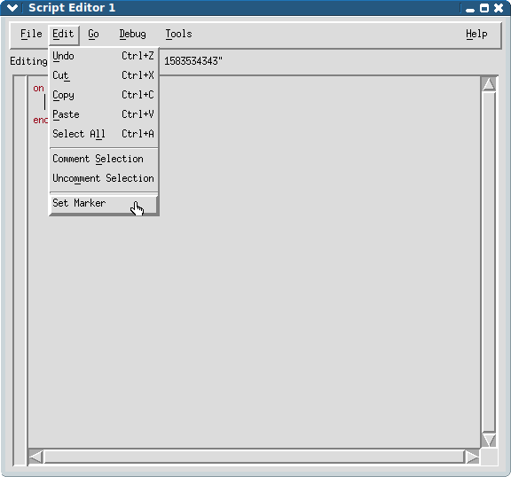Click the horizontal scrollbar left arrow
The height and width of the screenshot is (477, 511).
click(x=35, y=457)
